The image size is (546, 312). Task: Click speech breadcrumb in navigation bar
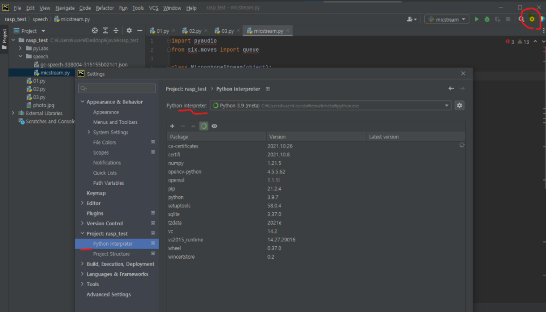(x=40, y=19)
